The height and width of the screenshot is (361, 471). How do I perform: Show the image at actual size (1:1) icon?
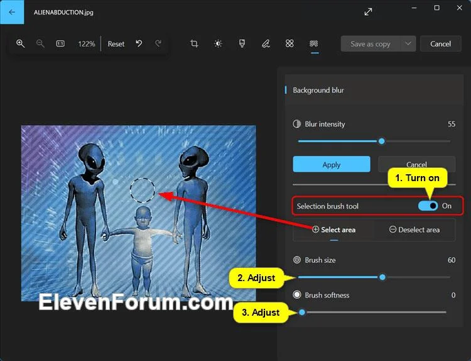[60, 43]
